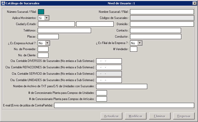
Task: Focus the Nombre Sucursal / Filial field
Action: point(162,12)
